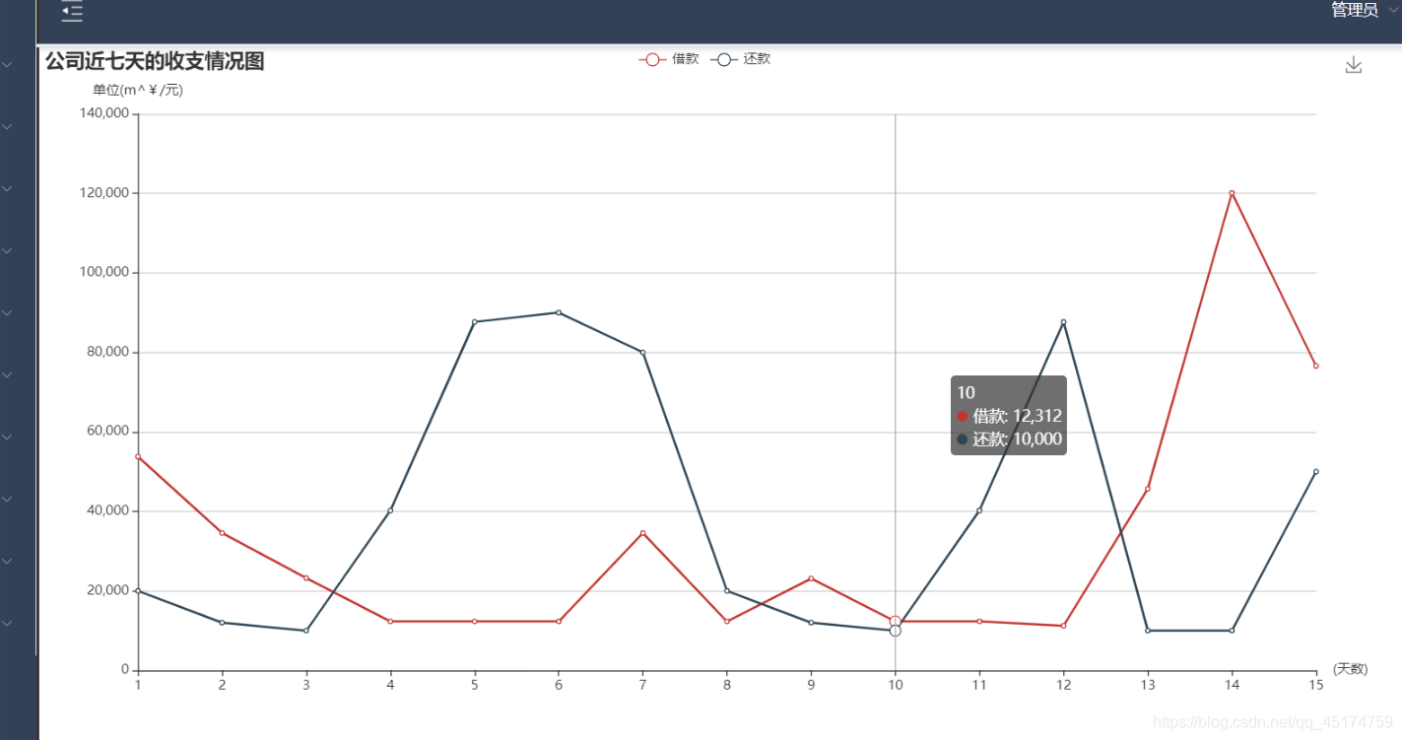Select the chart title 公司近七天的收支情况图

tap(155, 61)
